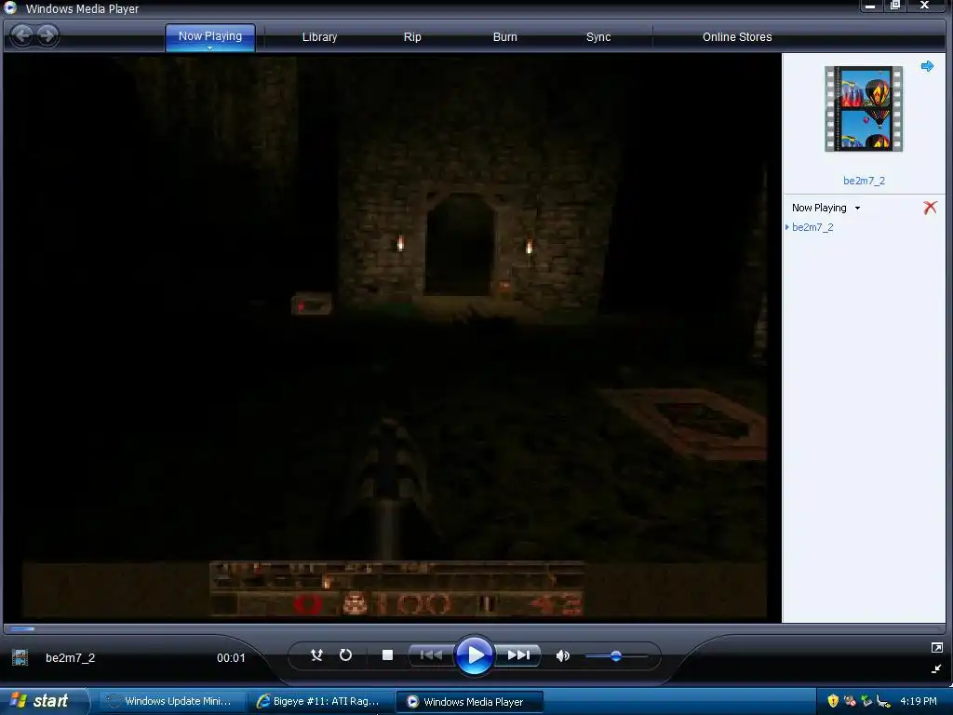953x715 pixels.
Task: Click the second system tray icon
Action: click(x=850, y=701)
